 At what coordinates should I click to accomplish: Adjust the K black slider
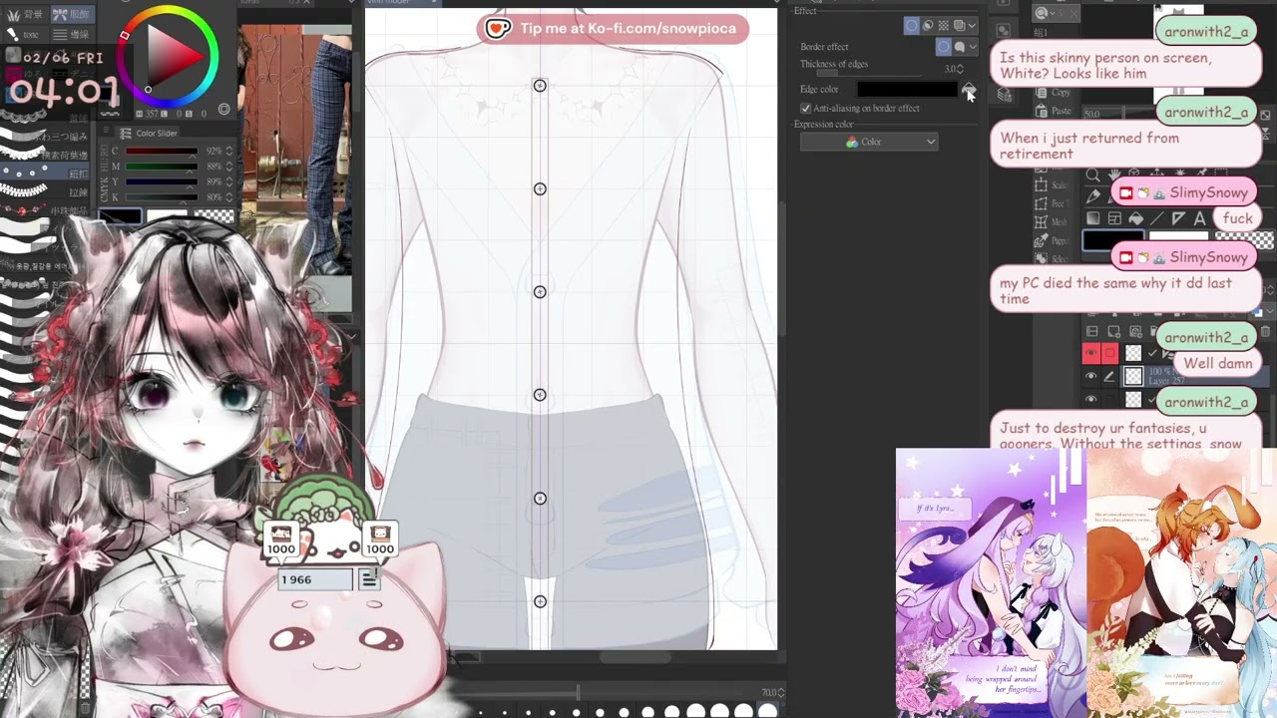tap(162, 197)
